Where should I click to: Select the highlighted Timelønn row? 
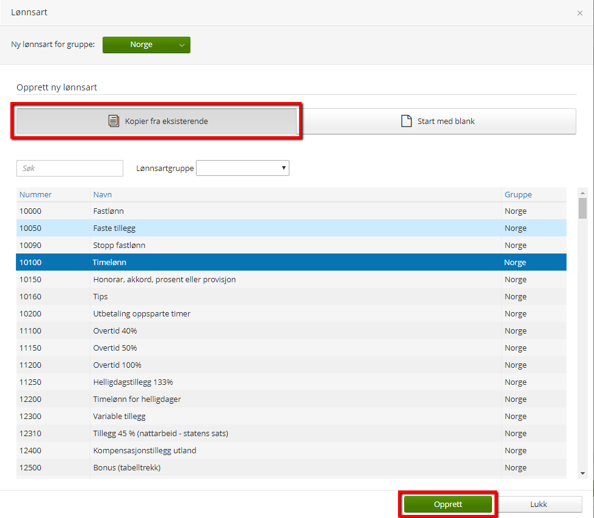(x=291, y=262)
